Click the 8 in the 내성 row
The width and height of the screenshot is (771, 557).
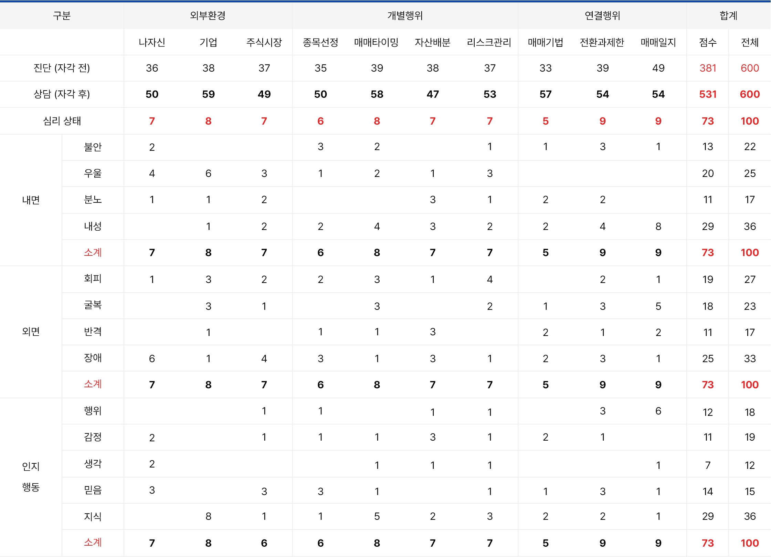click(658, 227)
